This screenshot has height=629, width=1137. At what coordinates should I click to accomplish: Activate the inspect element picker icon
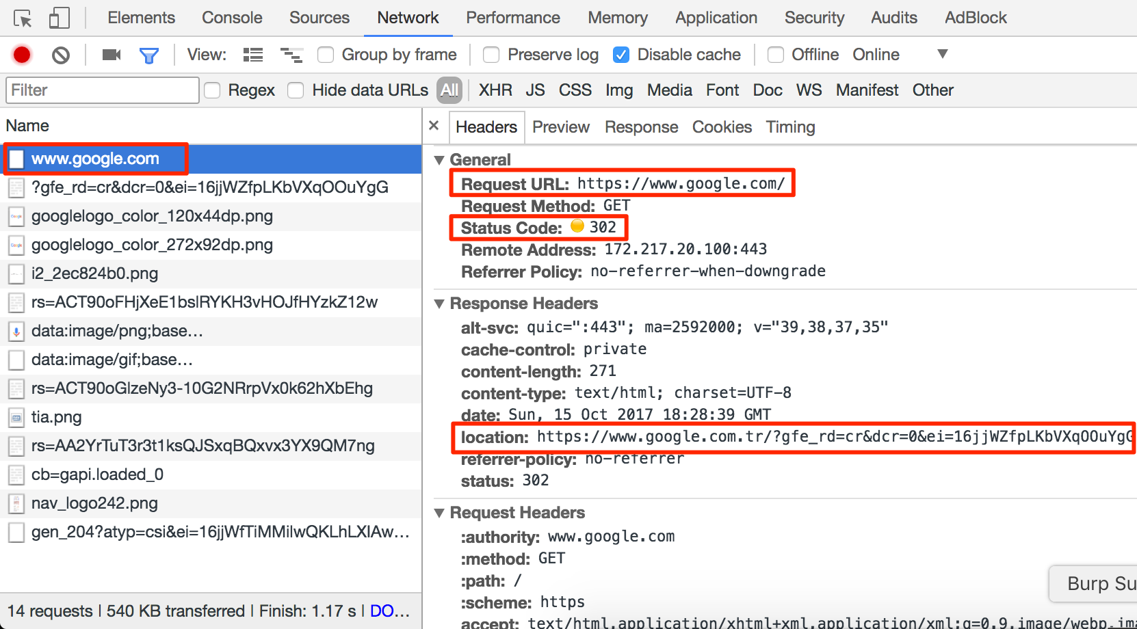23,18
